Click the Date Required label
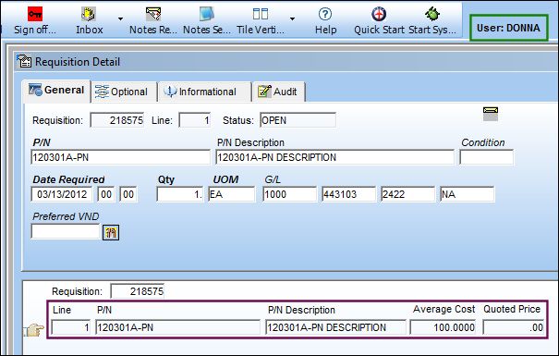This screenshot has height=356, width=559. (68, 179)
